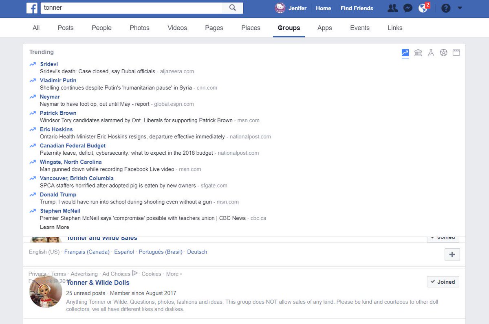Select Science and Technology flask icon
Viewport: 489px width, 324px height.
point(431,53)
